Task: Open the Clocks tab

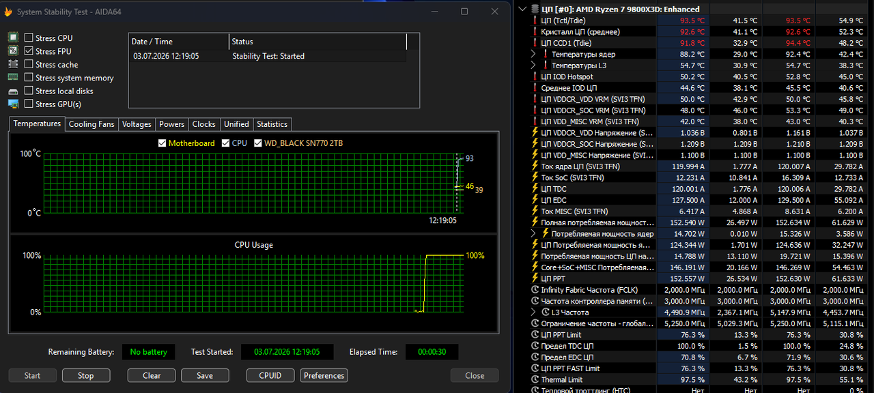Action: click(x=203, y=124)
